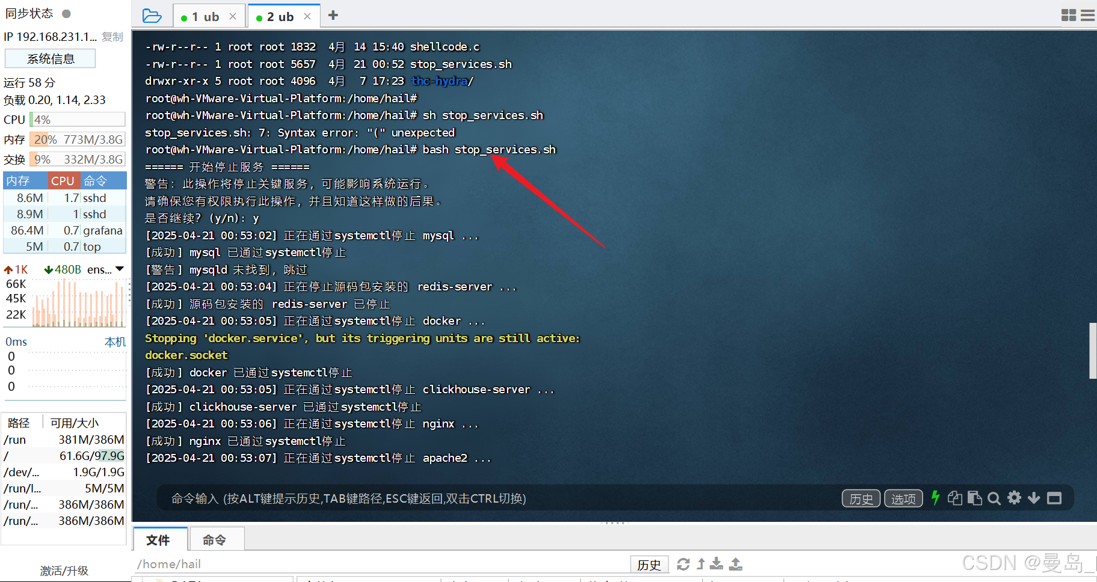Click the download file icon
Viewport: 1097px width, 582px height.
(x=716, y=564)
